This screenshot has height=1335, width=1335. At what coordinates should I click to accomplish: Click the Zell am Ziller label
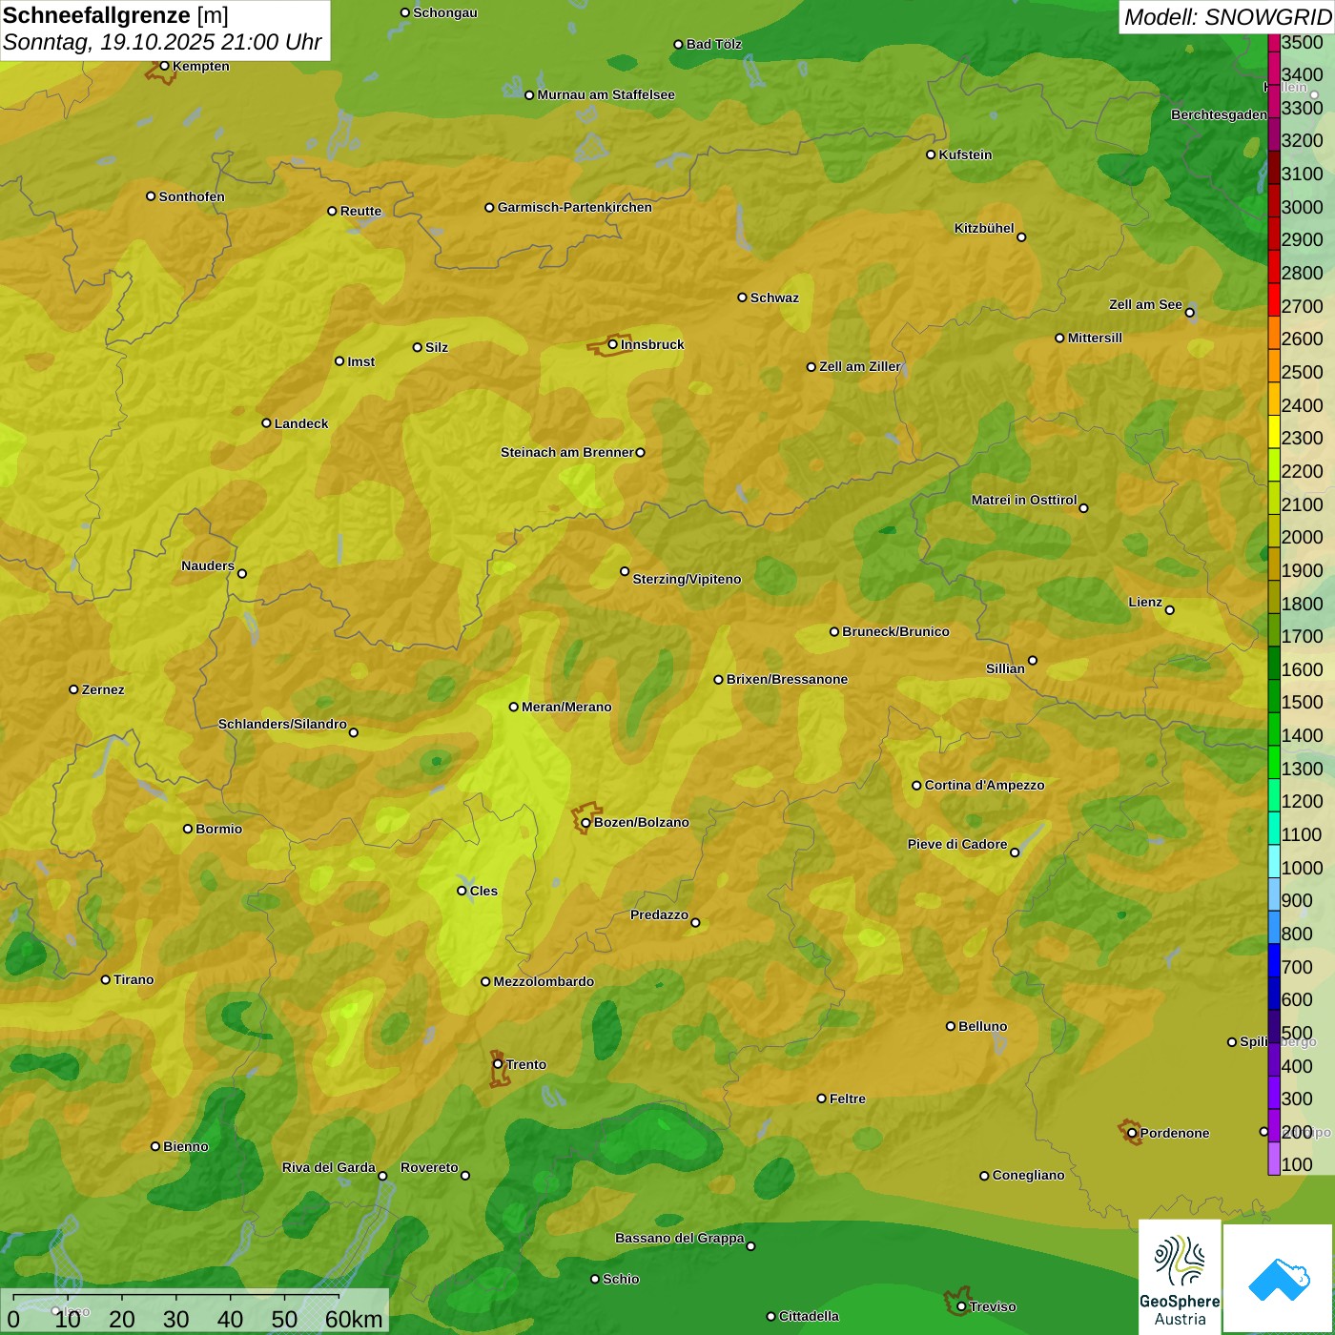pos(860,366)
